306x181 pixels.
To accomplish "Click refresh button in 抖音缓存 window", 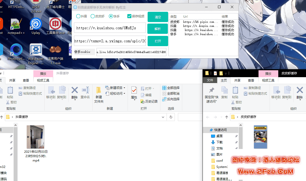I will tap(171, 117).
